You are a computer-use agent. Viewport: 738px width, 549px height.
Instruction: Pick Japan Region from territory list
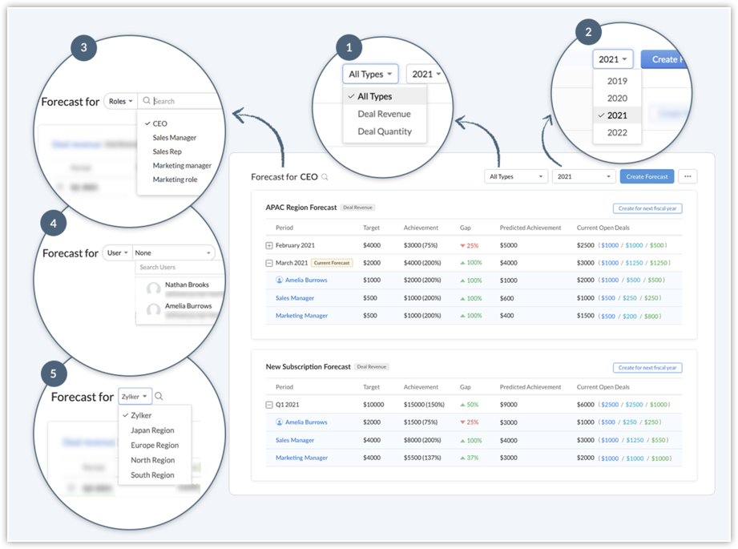pos(152,430)
